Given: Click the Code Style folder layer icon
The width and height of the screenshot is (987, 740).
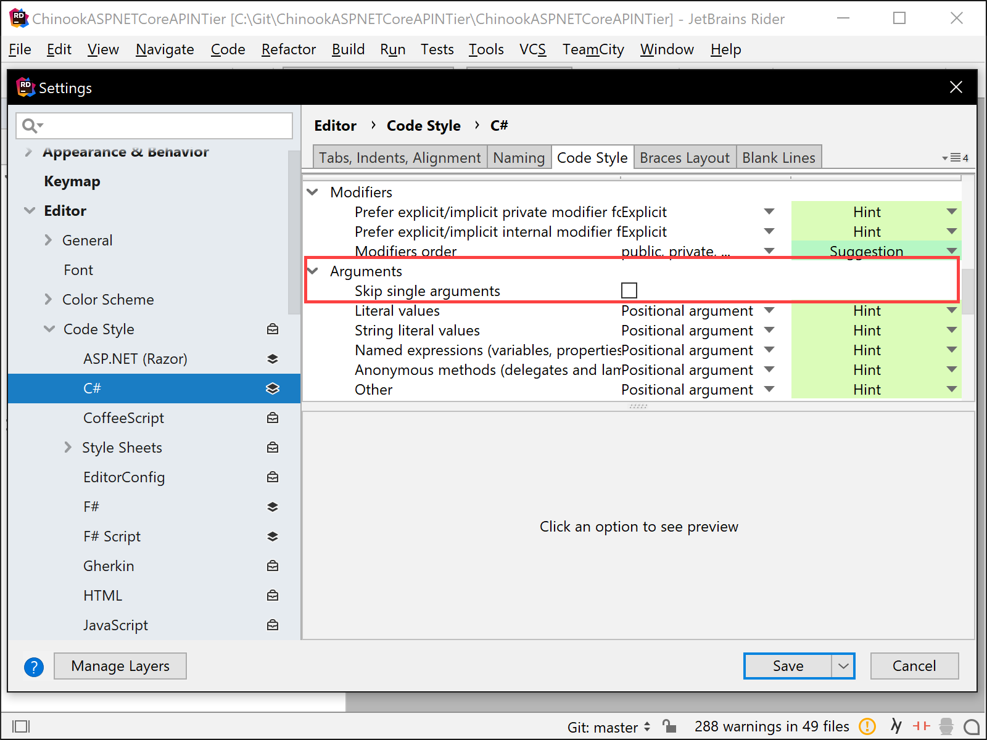Looking at the screenshot, I should 273,329.
